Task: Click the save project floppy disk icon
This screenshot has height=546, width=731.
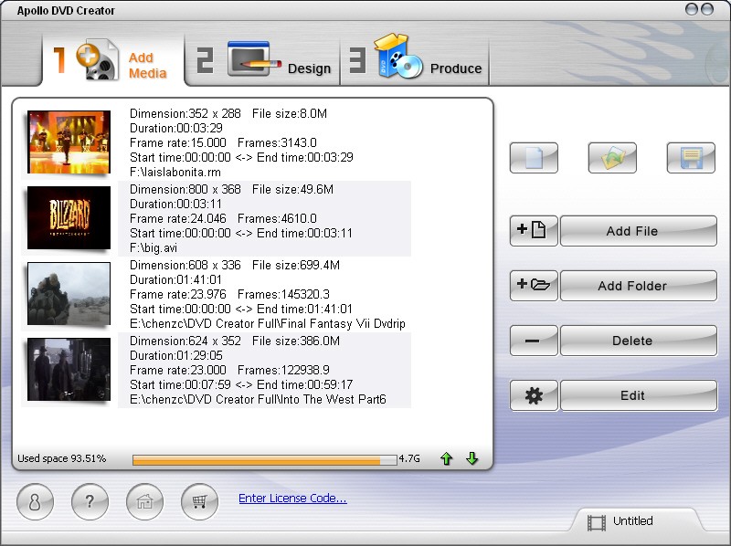Action: (691, 158)
